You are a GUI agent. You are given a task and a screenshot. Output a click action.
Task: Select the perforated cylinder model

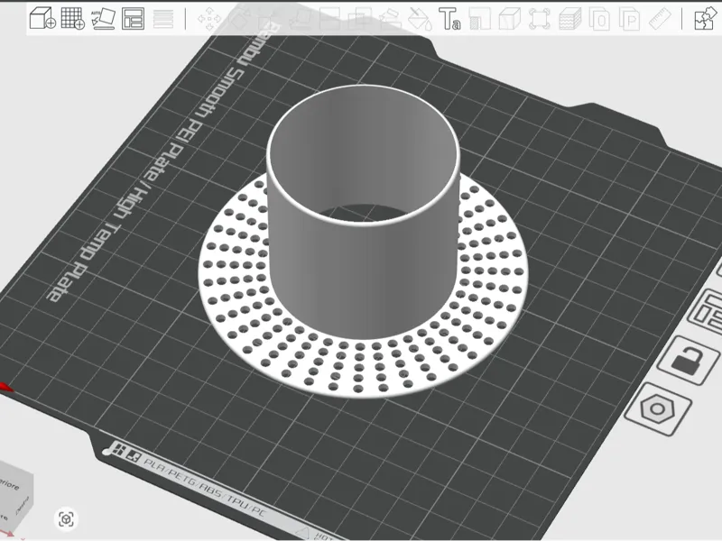coord(363,241)
